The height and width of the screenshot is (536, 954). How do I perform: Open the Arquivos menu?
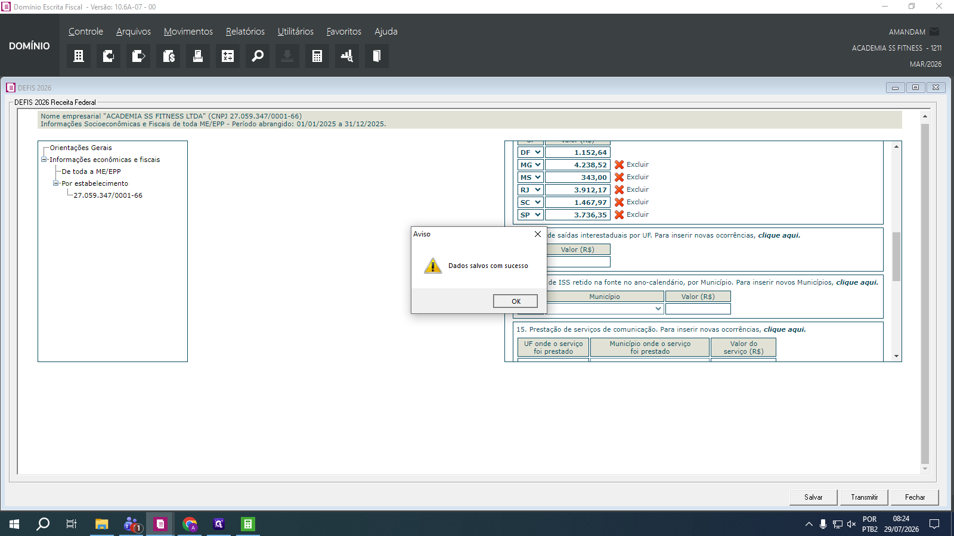[134, 32]
